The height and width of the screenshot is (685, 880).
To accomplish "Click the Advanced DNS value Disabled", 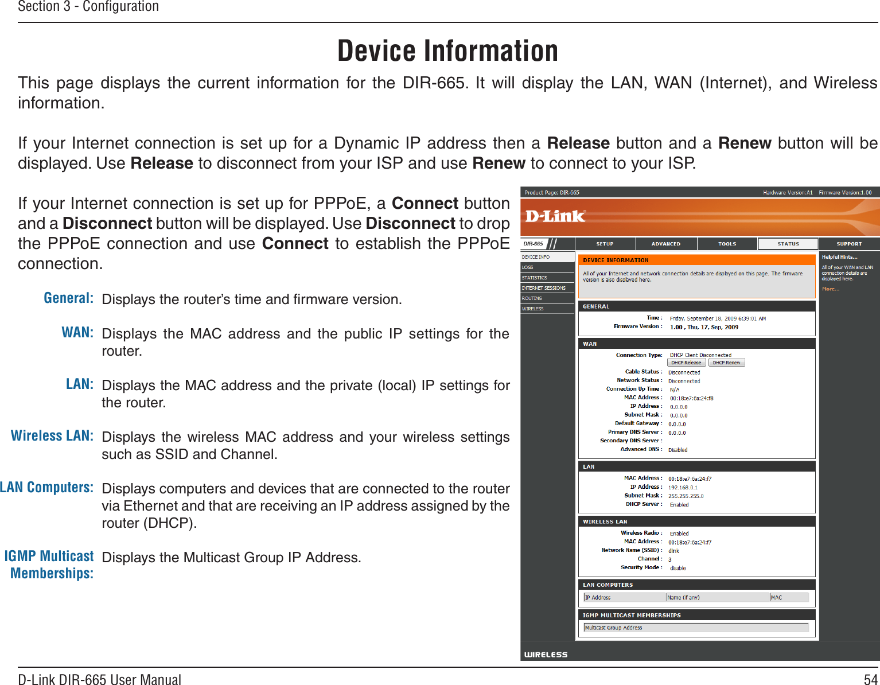I will click(677, 450).
